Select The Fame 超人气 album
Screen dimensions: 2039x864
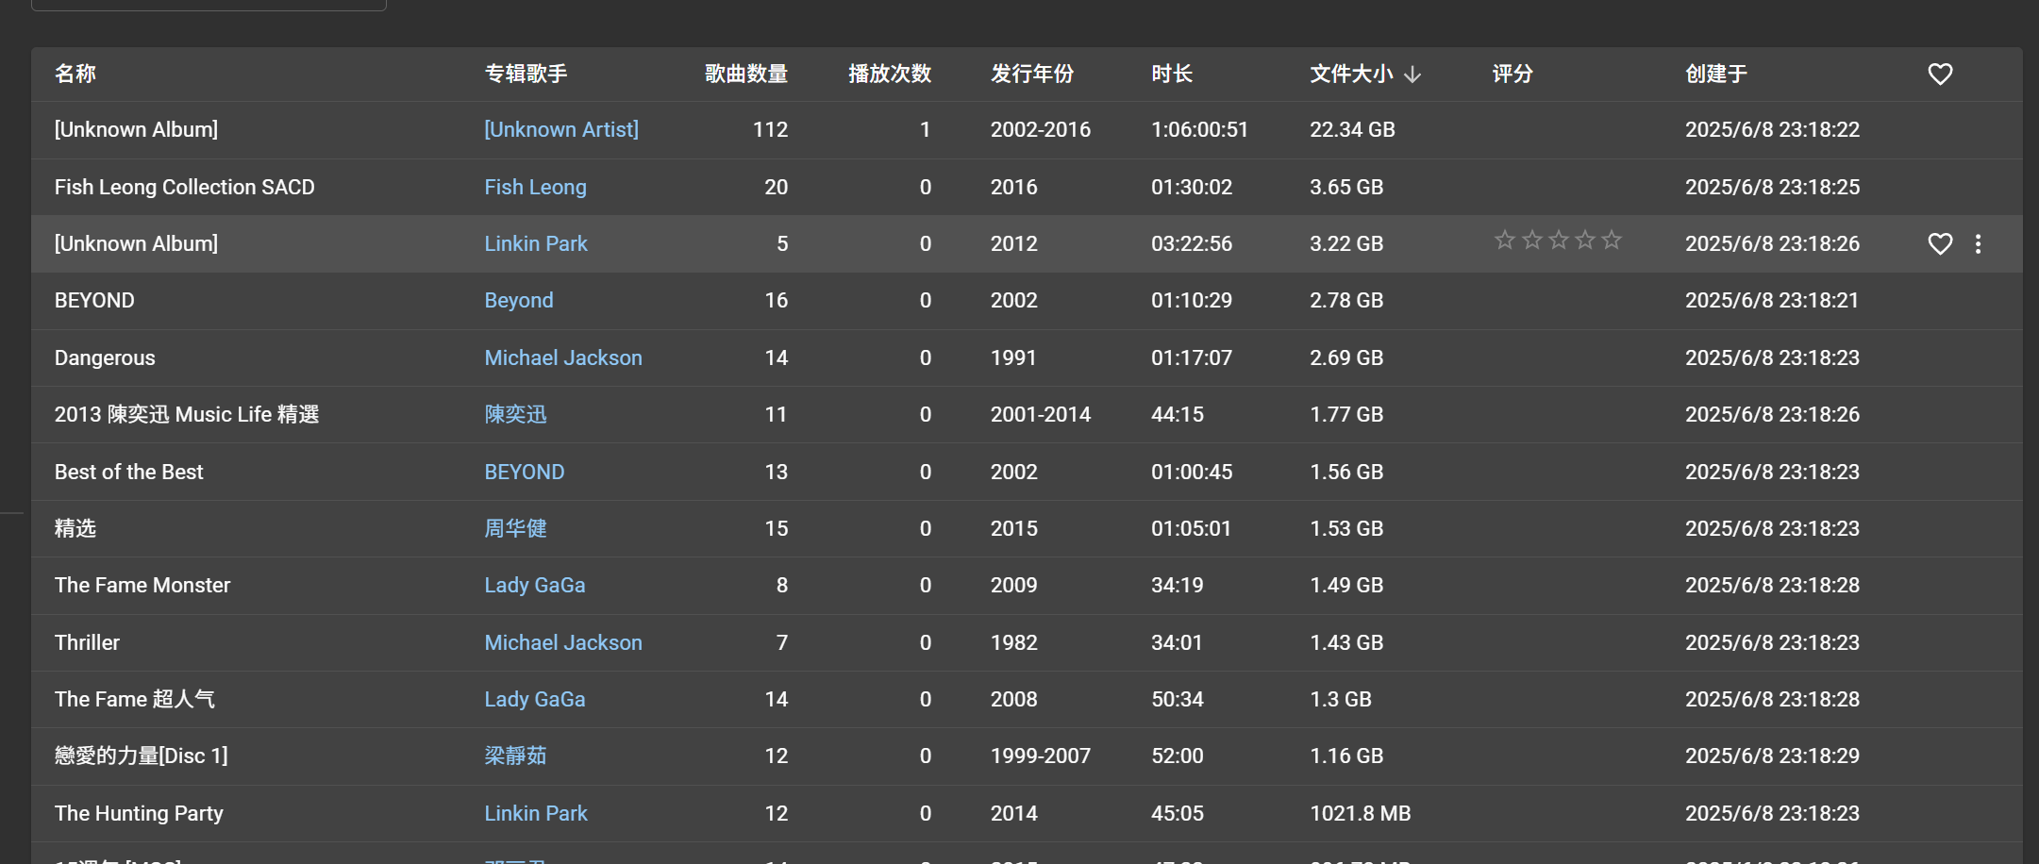(135, 699)
